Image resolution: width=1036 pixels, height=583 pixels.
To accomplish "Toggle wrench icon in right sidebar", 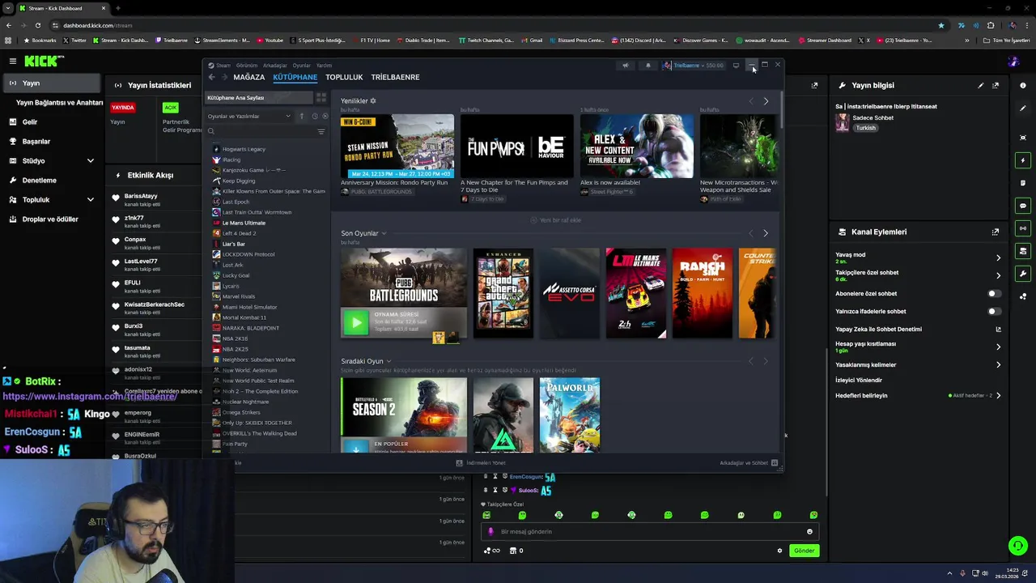I will point(1023,274).
